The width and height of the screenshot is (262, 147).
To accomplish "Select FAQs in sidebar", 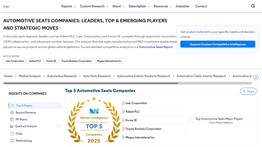I will tap(19, 134).
